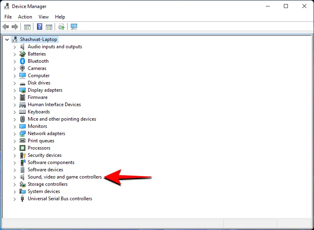
Task: Select the Disk drives label
Action: (x=39, y=83)
